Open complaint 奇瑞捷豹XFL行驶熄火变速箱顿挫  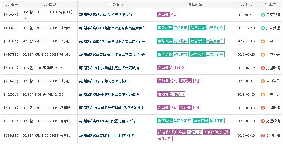(104, 81)
